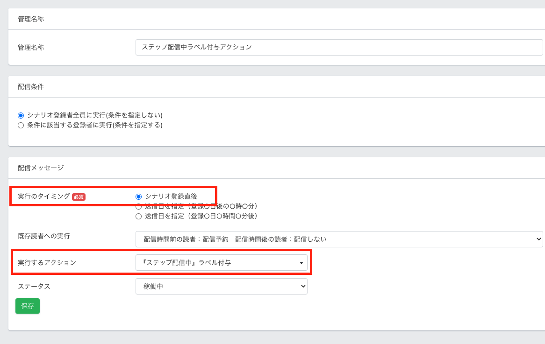Click the 管理名称 text input field
The width and height of the screenshot is (545, 344).
[339, 47]
